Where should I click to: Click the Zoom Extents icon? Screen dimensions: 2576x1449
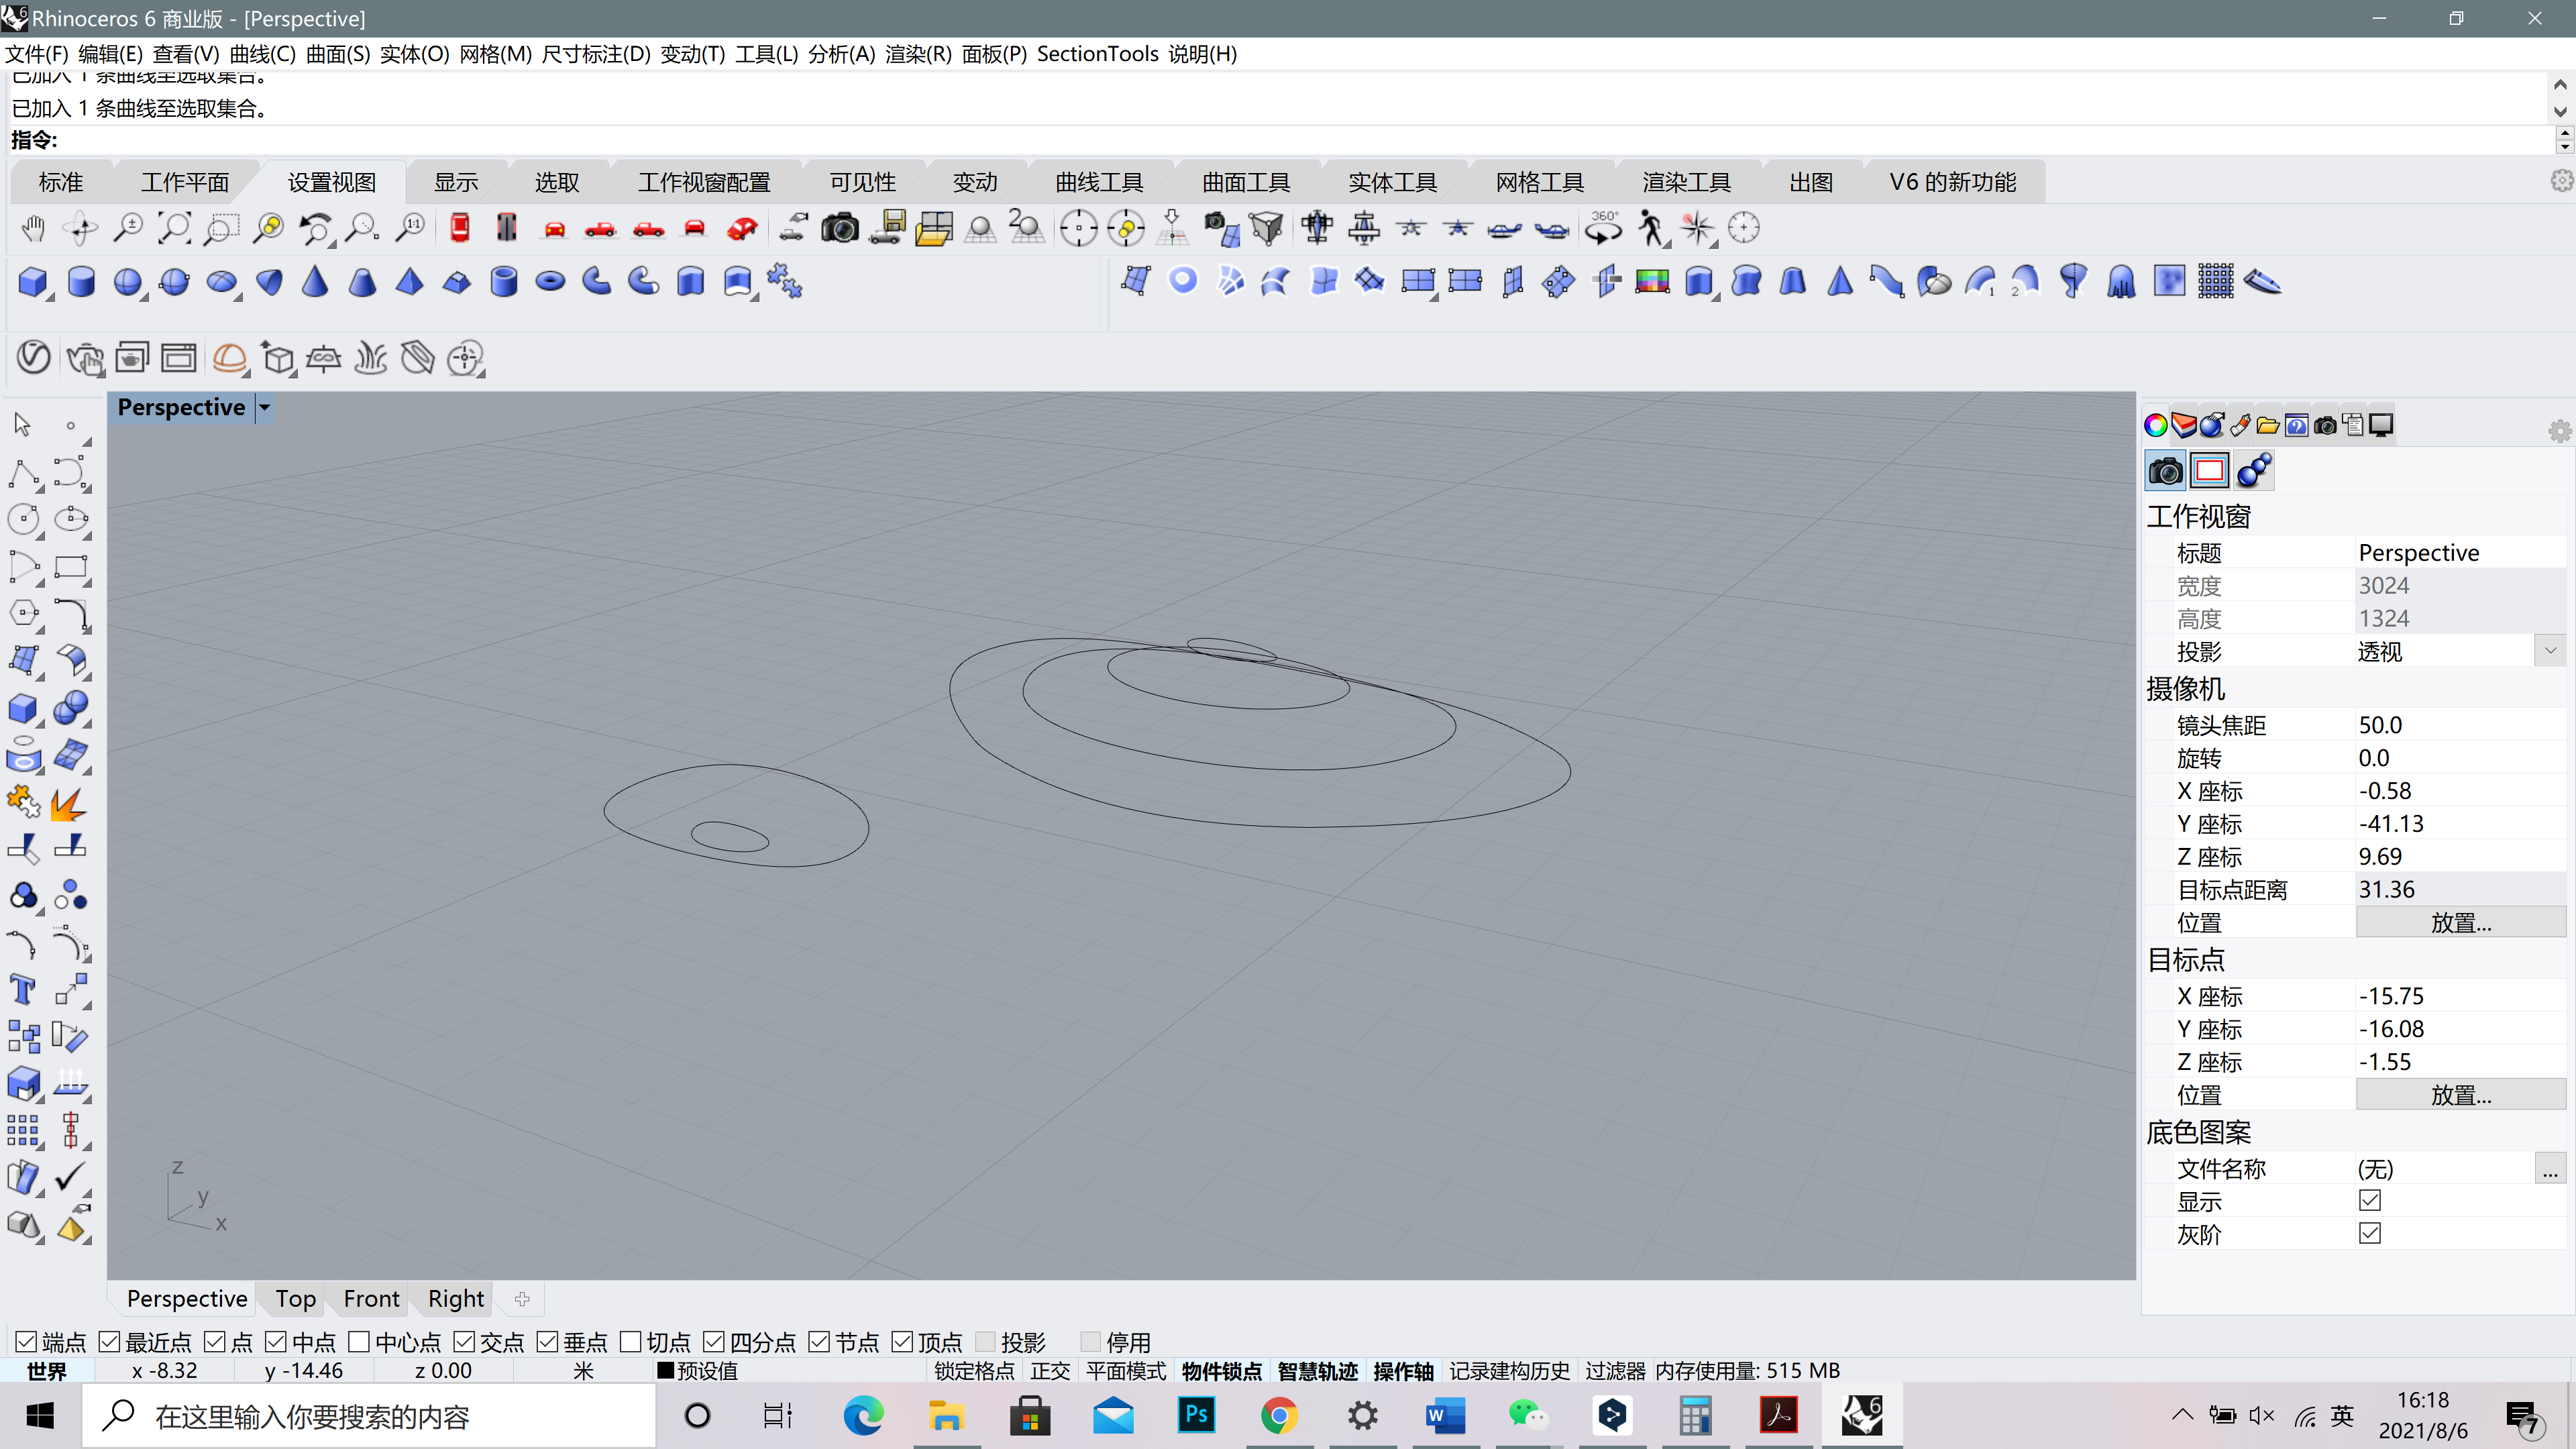175,229
